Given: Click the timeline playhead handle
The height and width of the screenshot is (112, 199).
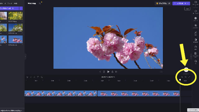Looking at the screenshot, I should coord(180,80).
